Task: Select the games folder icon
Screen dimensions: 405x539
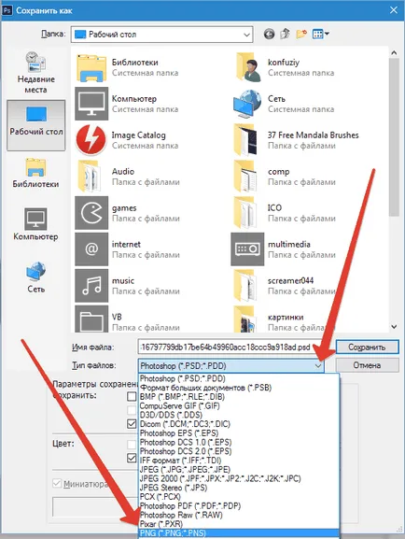Action: tap(91, 213)
